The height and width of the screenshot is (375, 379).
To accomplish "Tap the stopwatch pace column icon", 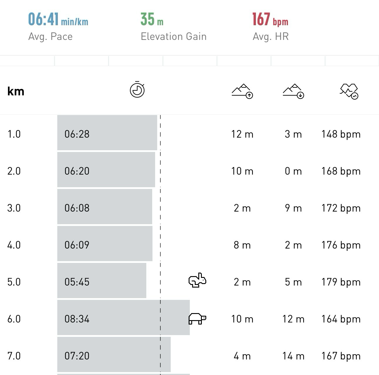I will (x=137, y=89).
